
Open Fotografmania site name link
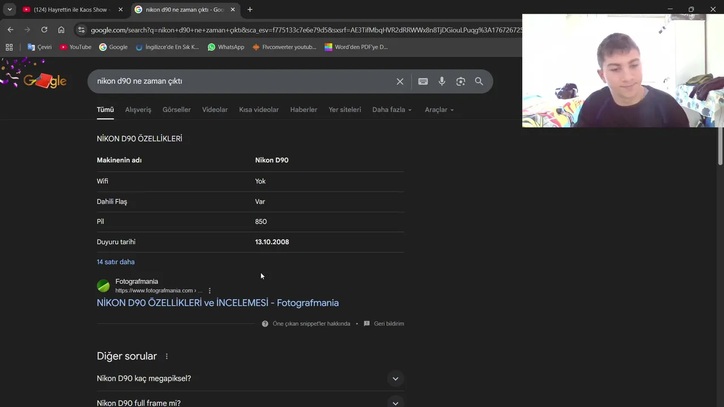pos(137,282)
